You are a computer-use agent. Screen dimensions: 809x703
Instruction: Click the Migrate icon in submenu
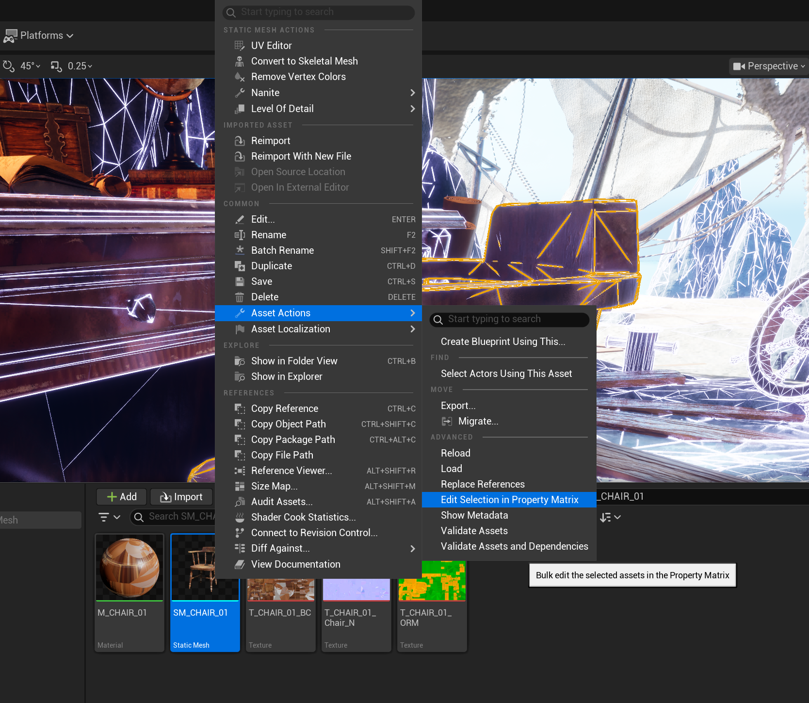point(447,421)
